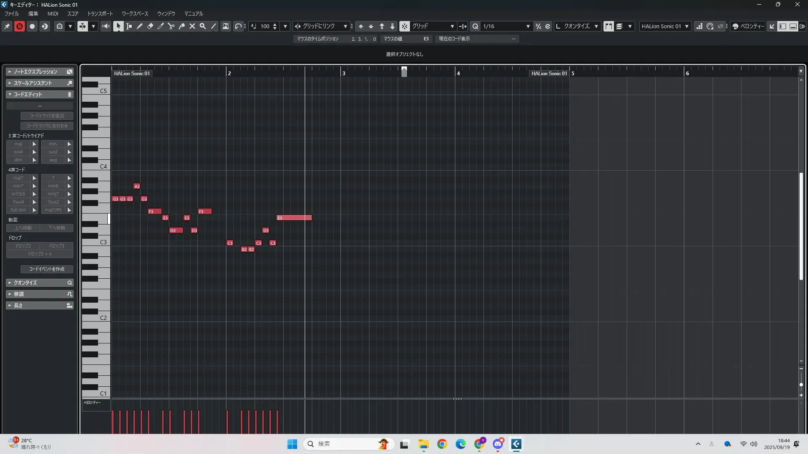Toggle Solo Editor button
808x454 pixels.
[x=19, y=26]
